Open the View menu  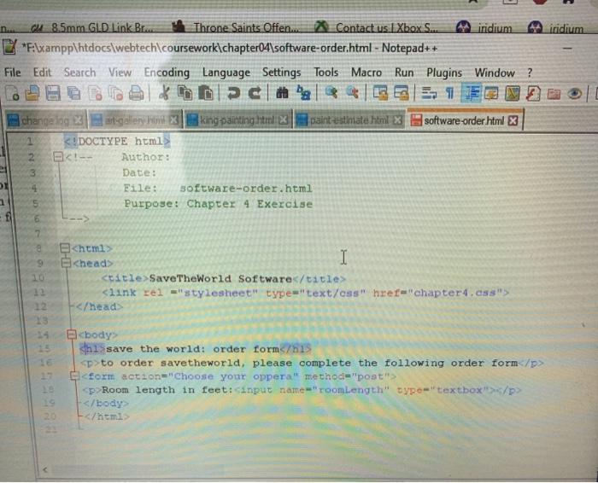[x=120, y=72]
